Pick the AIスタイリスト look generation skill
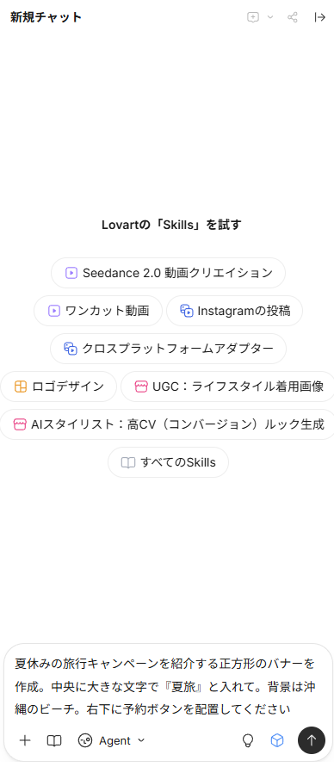Screen dimensions: 334x767 point(167,424)
